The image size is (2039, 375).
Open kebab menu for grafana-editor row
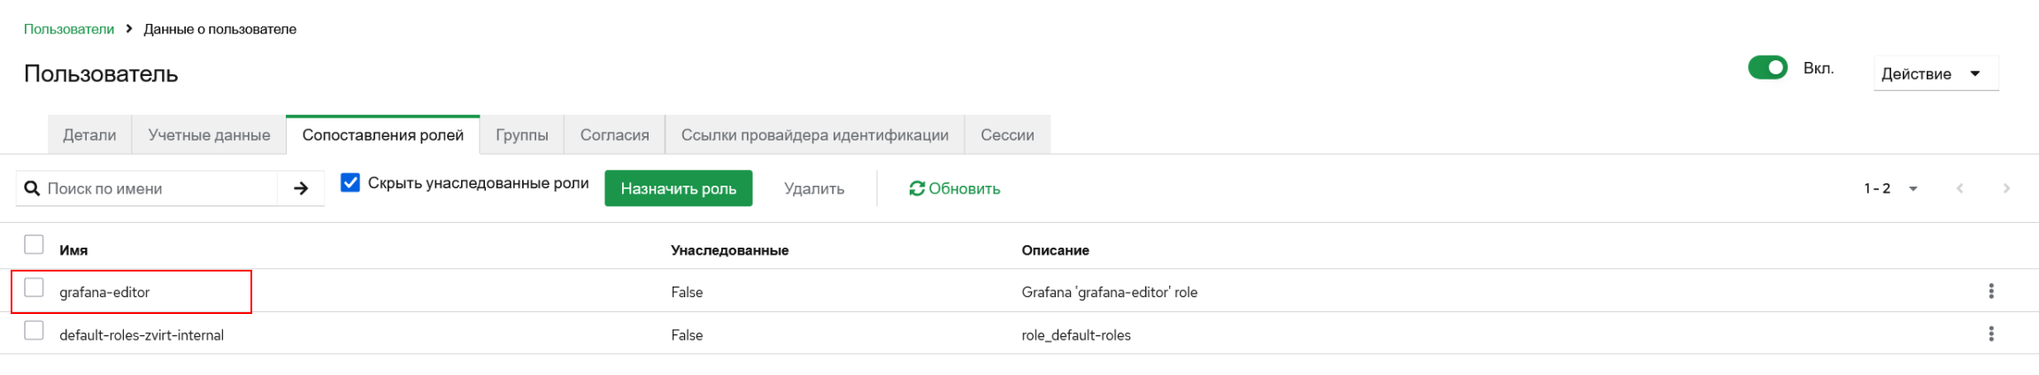1991,291
